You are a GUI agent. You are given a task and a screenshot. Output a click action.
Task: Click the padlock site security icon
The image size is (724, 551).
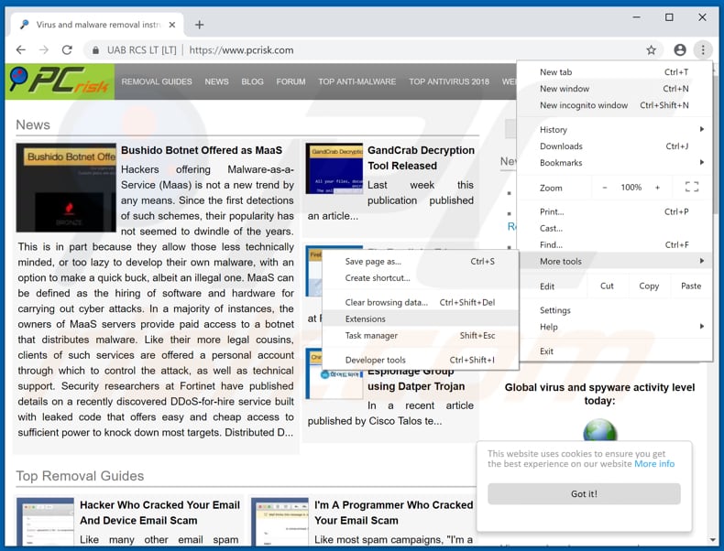(95, 49)
